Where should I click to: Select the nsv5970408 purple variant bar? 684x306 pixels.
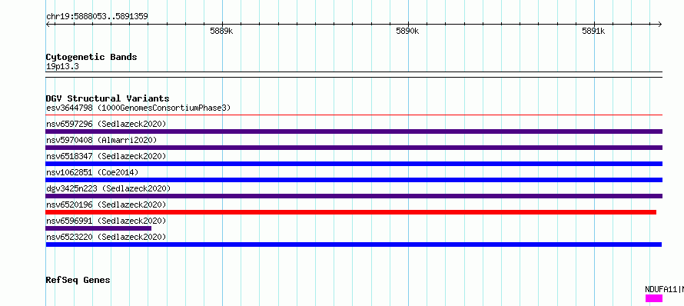tap(354, 148)
